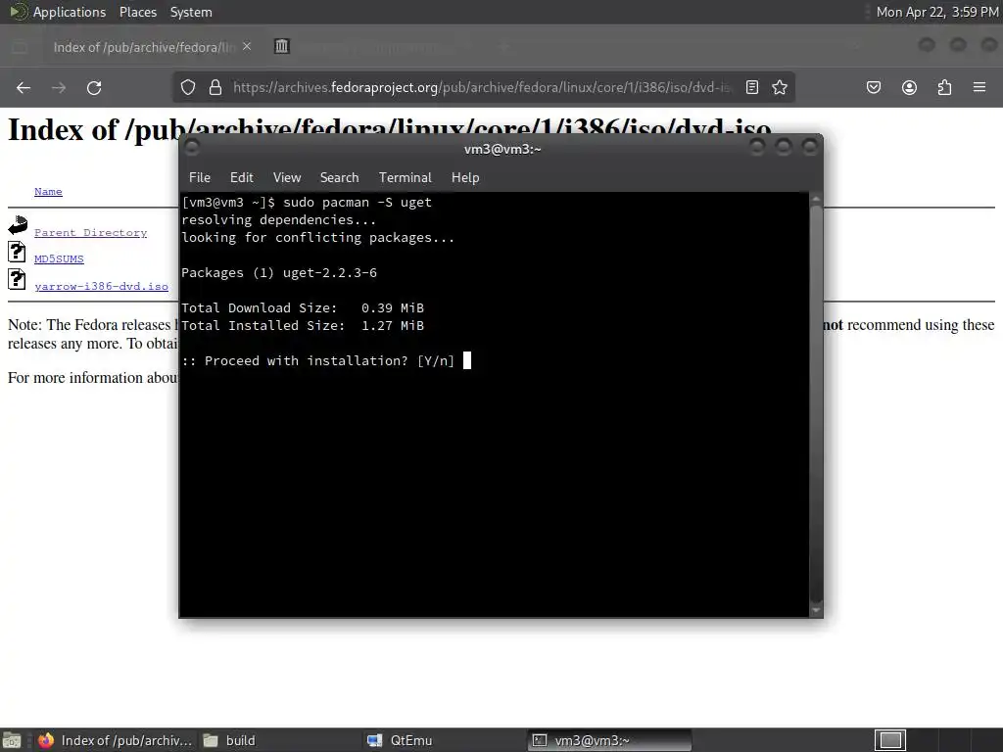Screen dimensions: 1003x752
Task: Click the date and time clock
Action: (936, 12)
